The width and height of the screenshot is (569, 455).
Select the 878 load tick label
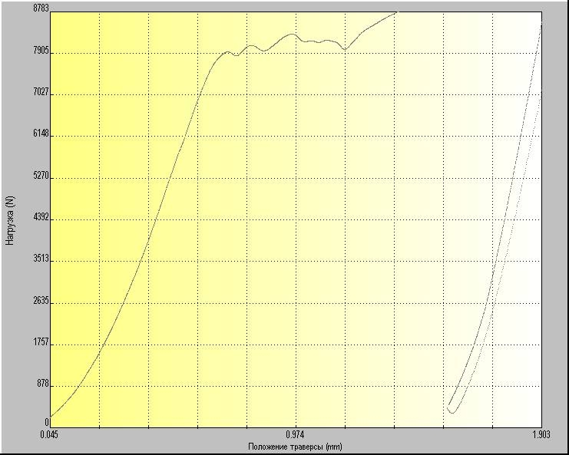[42, 384]
